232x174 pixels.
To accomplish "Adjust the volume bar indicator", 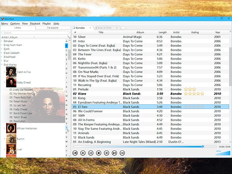I will tap(222, 153).
